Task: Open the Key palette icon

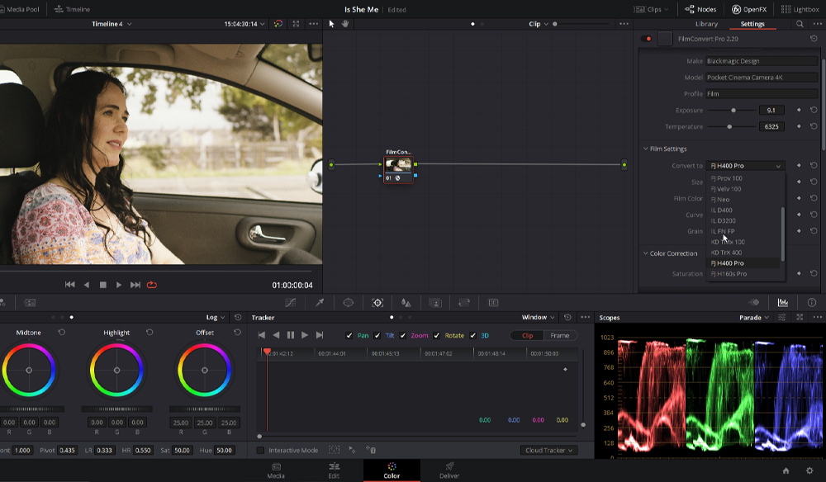Action: coord(435,303)
